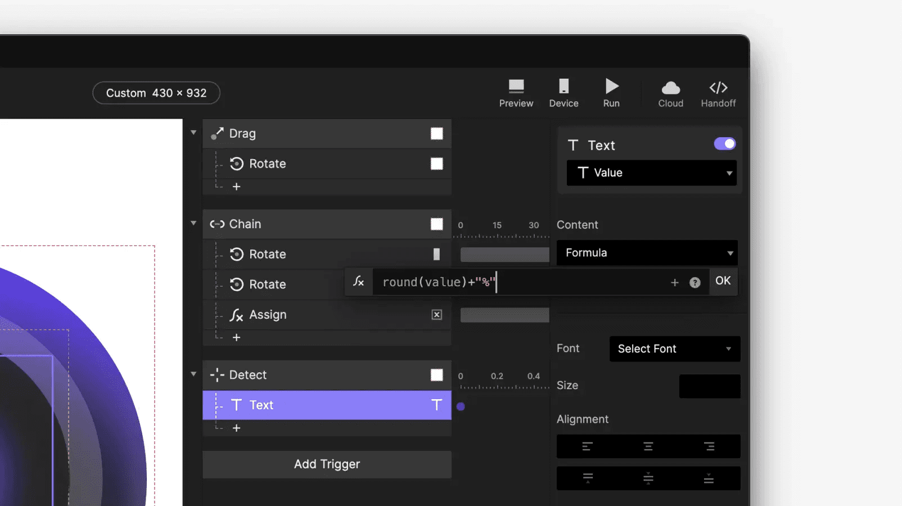The height and width of the screenshot is (506, 902).
Task: Open the Select Font dropdown
Action: pyautogui.click(x=675, y=349)
